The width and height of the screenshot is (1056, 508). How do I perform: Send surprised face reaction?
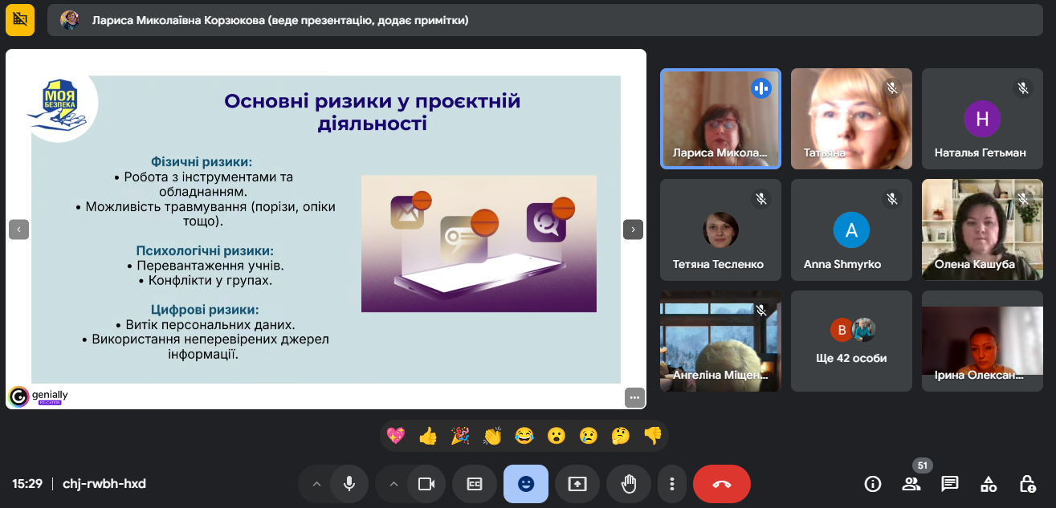click(557, 436)
